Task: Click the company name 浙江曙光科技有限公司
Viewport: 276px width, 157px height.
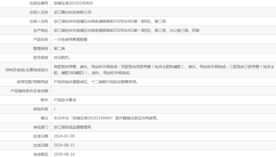Action: [x=73, y=12]
